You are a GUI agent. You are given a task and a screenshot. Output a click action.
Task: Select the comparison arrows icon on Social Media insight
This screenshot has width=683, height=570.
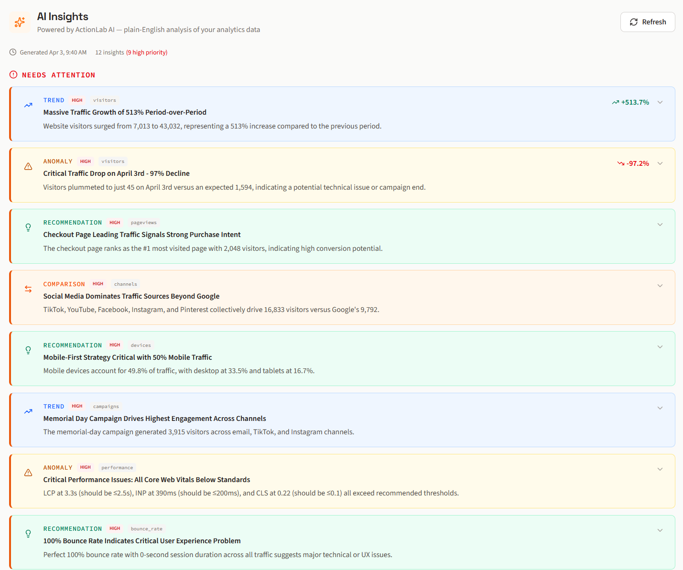[28, 289]
